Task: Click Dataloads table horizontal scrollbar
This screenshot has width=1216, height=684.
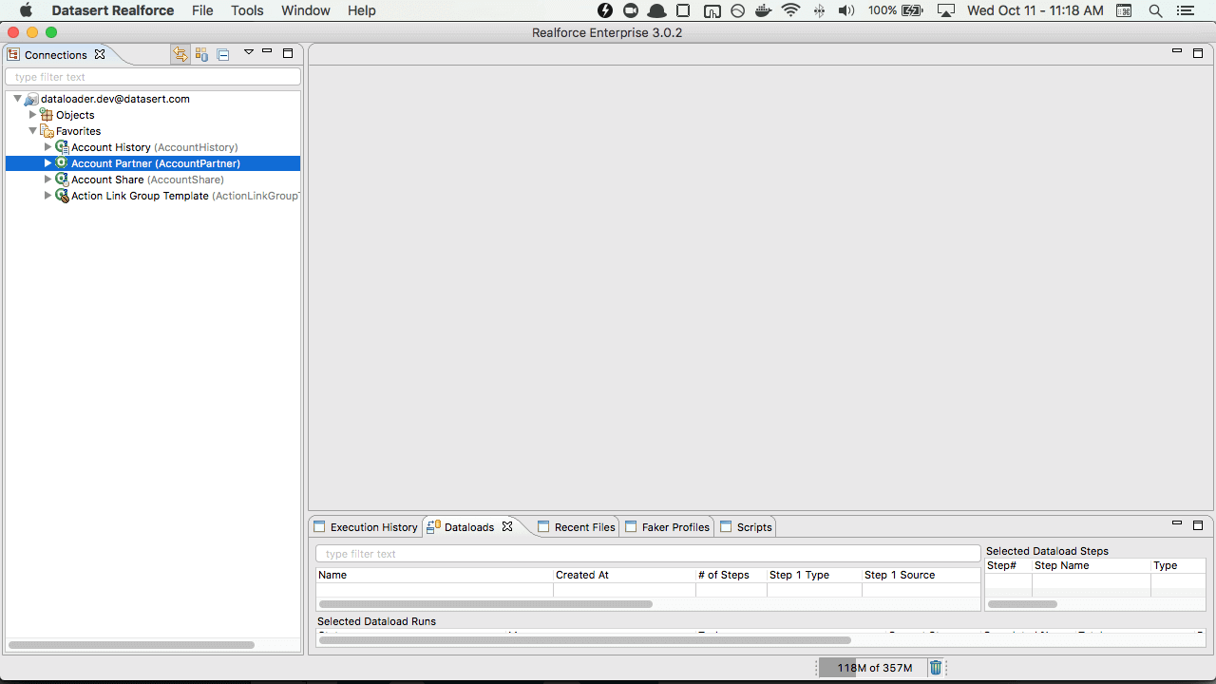Action: click(x=485, y=604)
